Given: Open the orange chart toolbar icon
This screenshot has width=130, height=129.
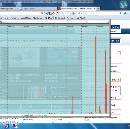Looking at the screenshot, I should (42, 13).
